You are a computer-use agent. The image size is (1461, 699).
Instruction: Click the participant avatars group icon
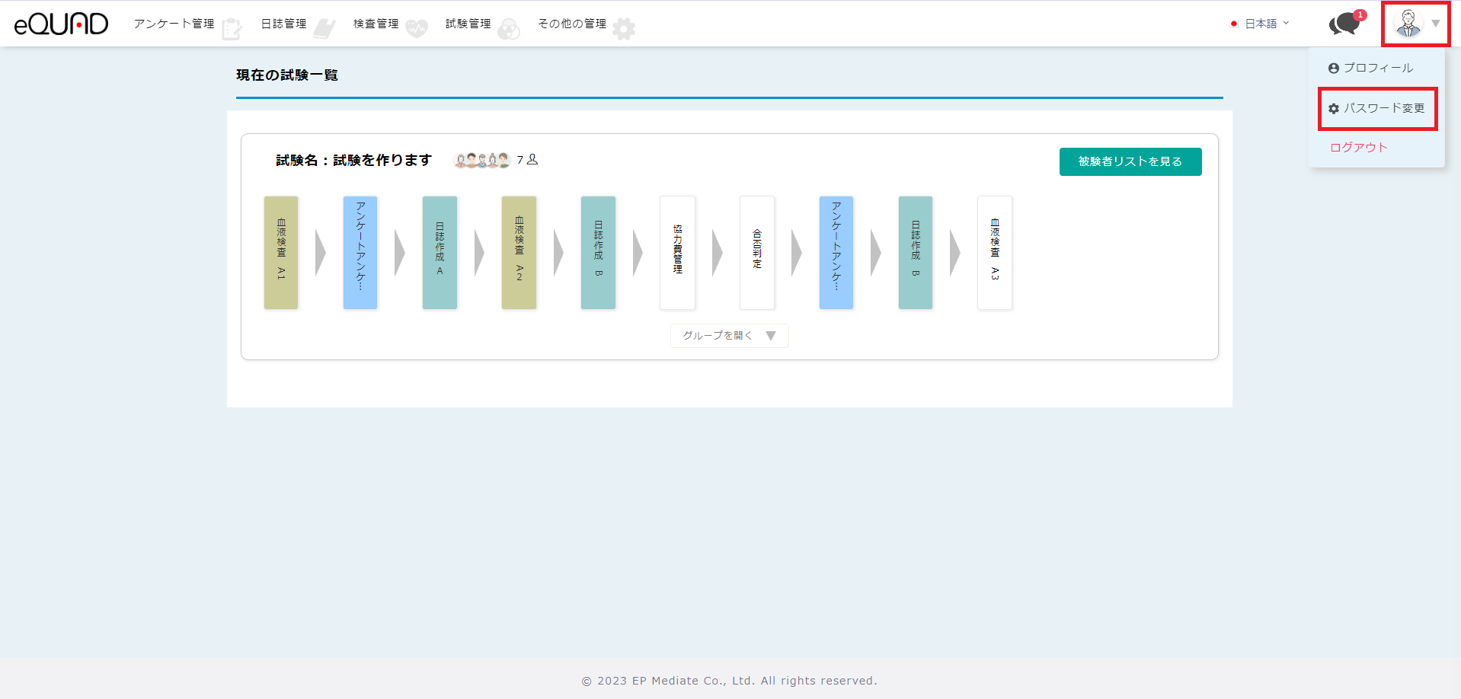pos(481,160)
